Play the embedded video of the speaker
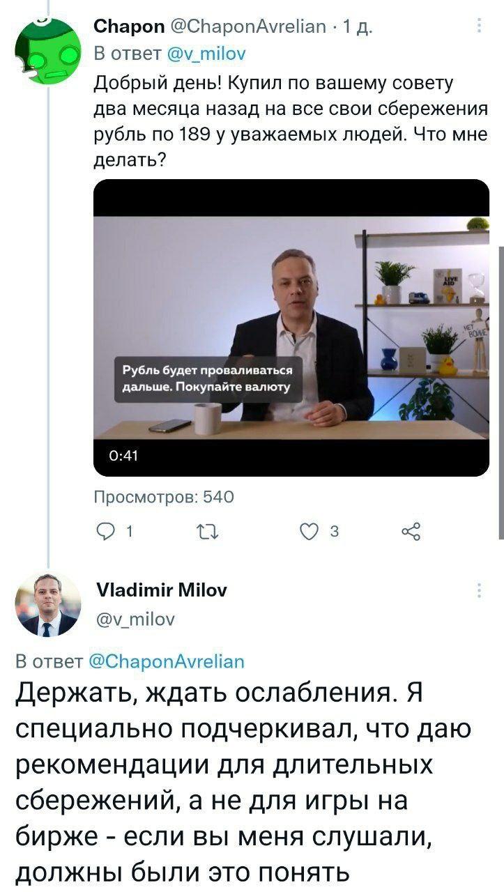The image size is (504, 892). [291, 328]
